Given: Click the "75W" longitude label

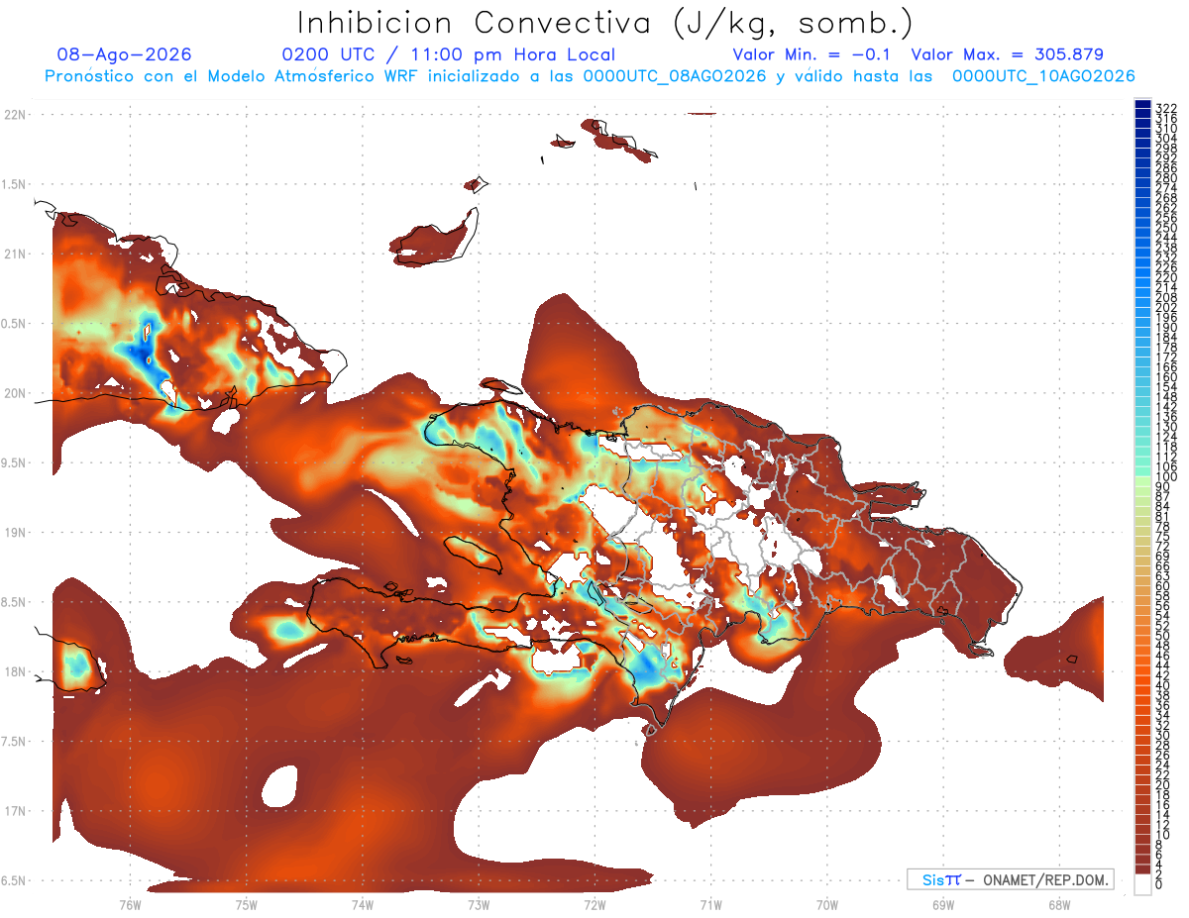Looking at the screenshot, I should (247, 904).
